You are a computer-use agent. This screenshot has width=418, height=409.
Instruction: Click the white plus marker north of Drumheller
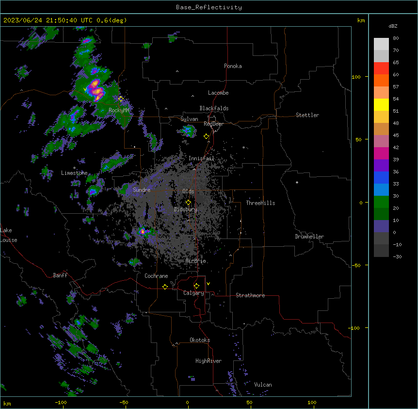[297, 182]
